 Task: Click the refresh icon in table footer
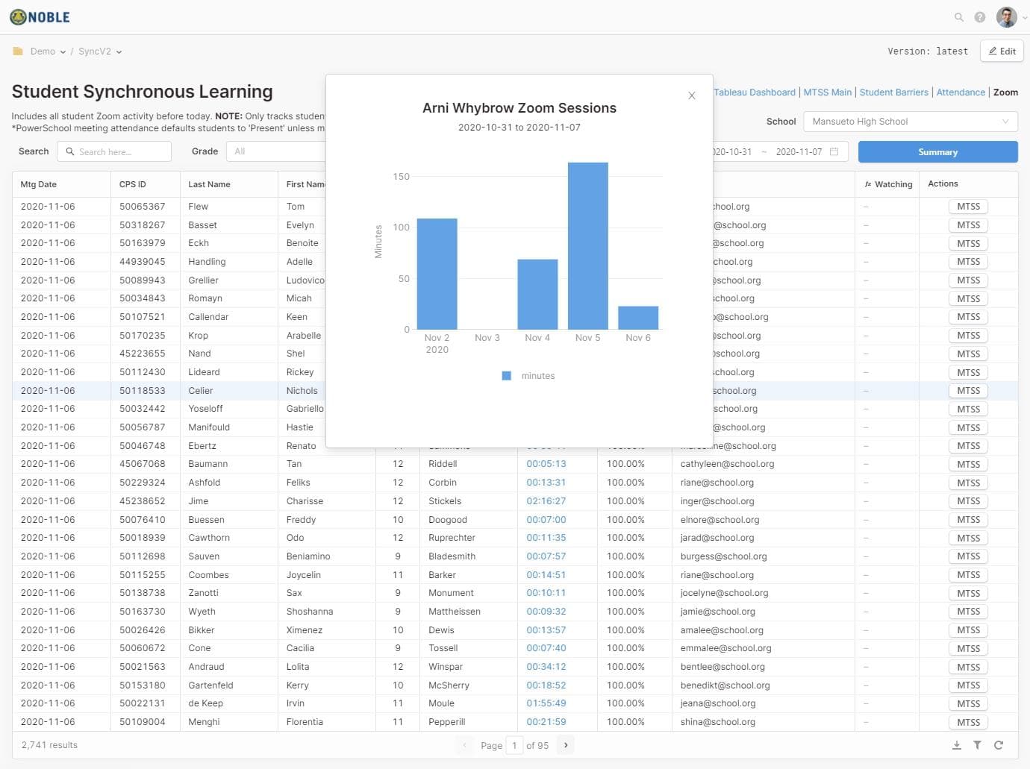[x=999, y=745]
